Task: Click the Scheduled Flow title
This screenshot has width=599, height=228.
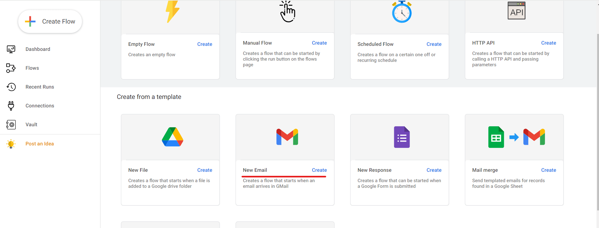Action: (x=375, y=44)
